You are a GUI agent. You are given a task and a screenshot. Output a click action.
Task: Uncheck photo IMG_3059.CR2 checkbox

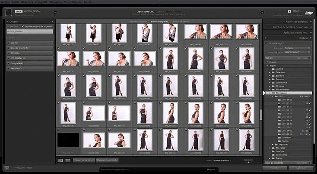[58, 75]
